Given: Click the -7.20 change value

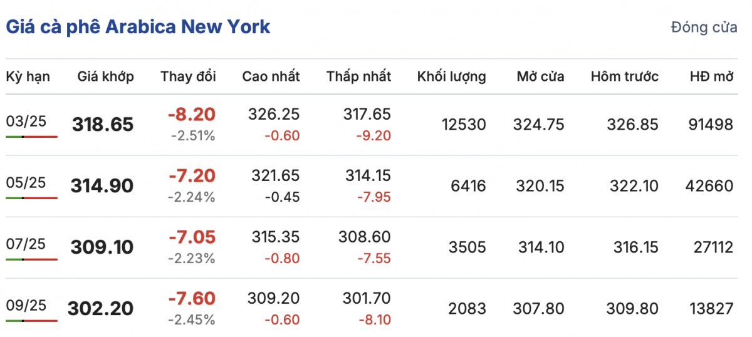Looking at the screenshot, I should (192, 176).
